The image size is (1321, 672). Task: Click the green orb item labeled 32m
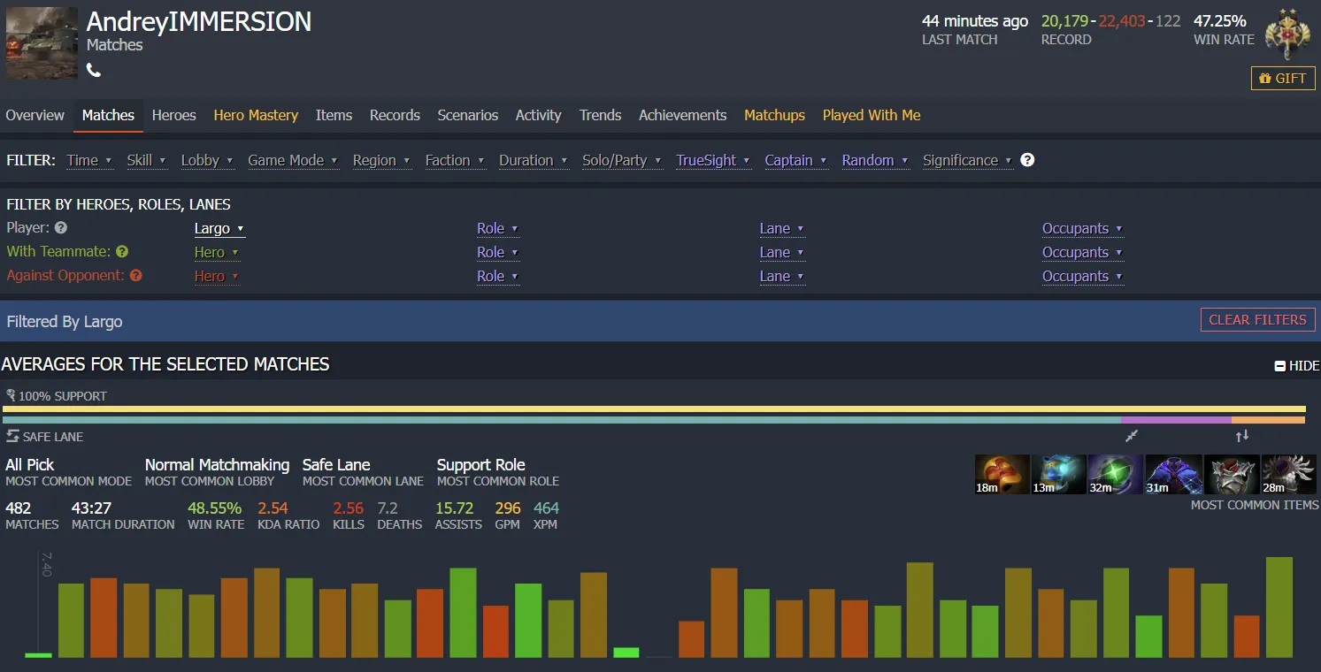coord(1115,474)
